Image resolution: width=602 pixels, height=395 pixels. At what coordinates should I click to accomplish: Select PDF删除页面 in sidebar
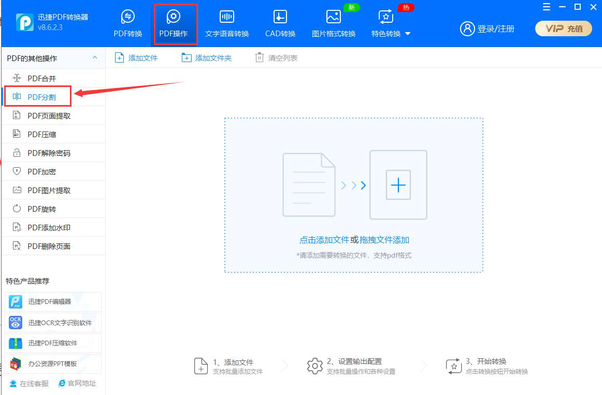point(54,246)
